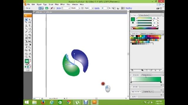Image resolution: width=188 pixels, height=105 pixels.
Task: Open the stroke weight dropdown
Action: (x=69, y=8)
